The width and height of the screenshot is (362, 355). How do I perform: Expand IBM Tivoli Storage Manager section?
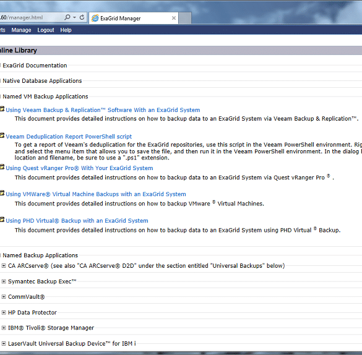(x=4, y=328)
